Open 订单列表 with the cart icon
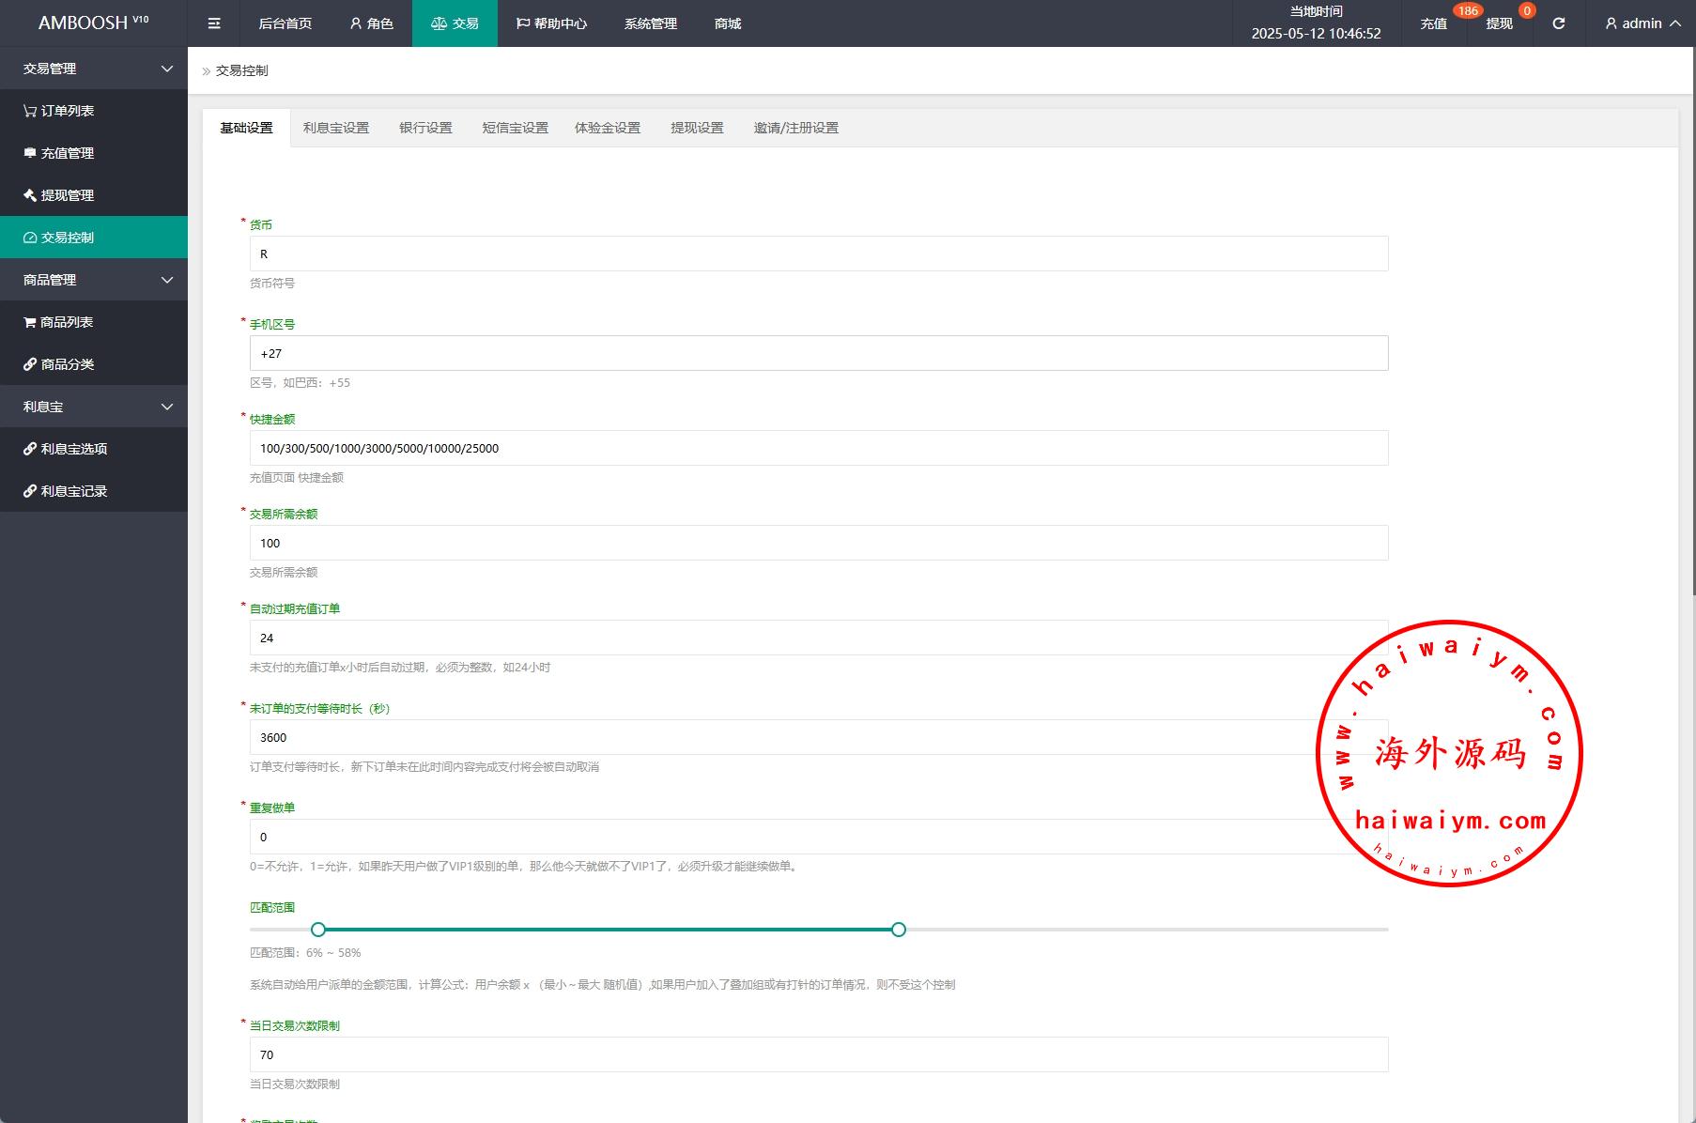Viewport: 1696px width, 1123px height. [59, 111]
